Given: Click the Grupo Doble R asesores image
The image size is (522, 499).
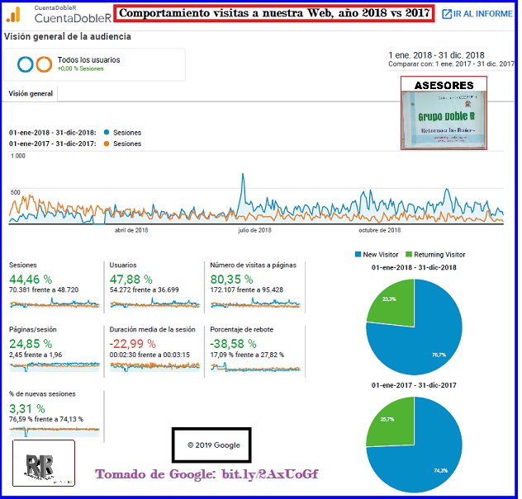Looking at the screenshot, I should click(x=444, y=113).
